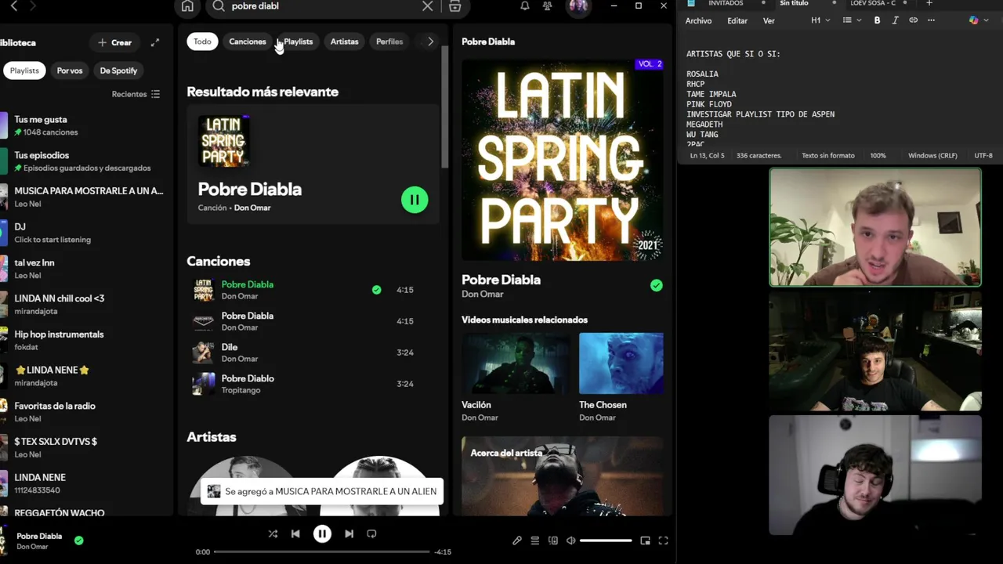Open the Friend Activity icon
Viewport: 1003px width, 564px height.
548,6
